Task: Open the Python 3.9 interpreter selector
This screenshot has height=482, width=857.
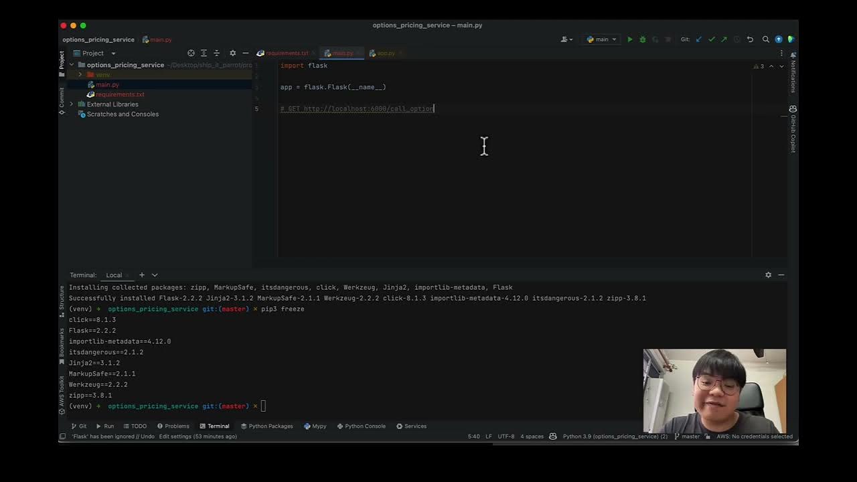Action: 615,436
